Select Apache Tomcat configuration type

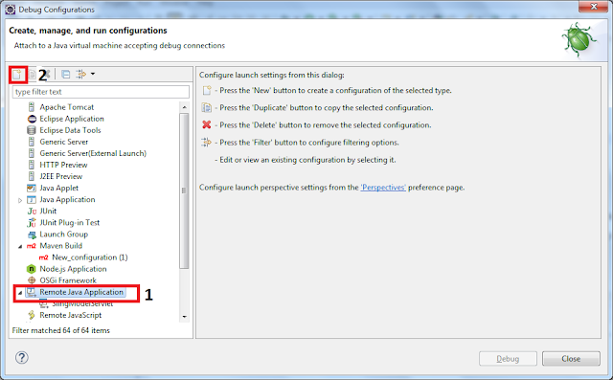pos(67,107)
